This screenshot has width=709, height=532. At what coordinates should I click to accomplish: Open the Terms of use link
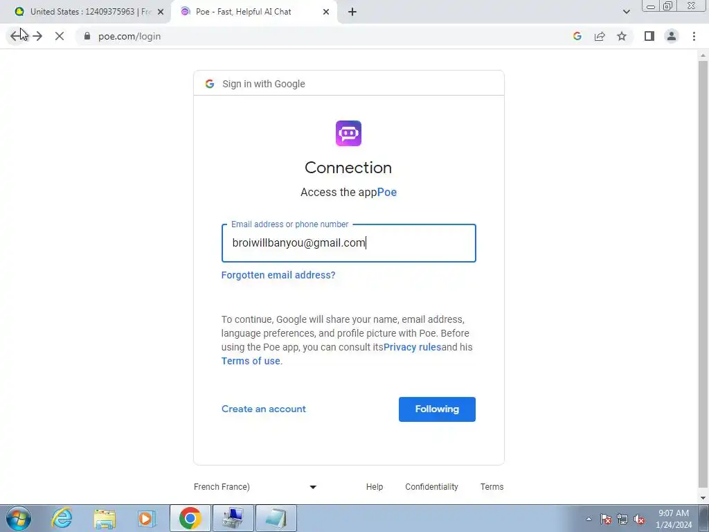[x=251, y=361]
